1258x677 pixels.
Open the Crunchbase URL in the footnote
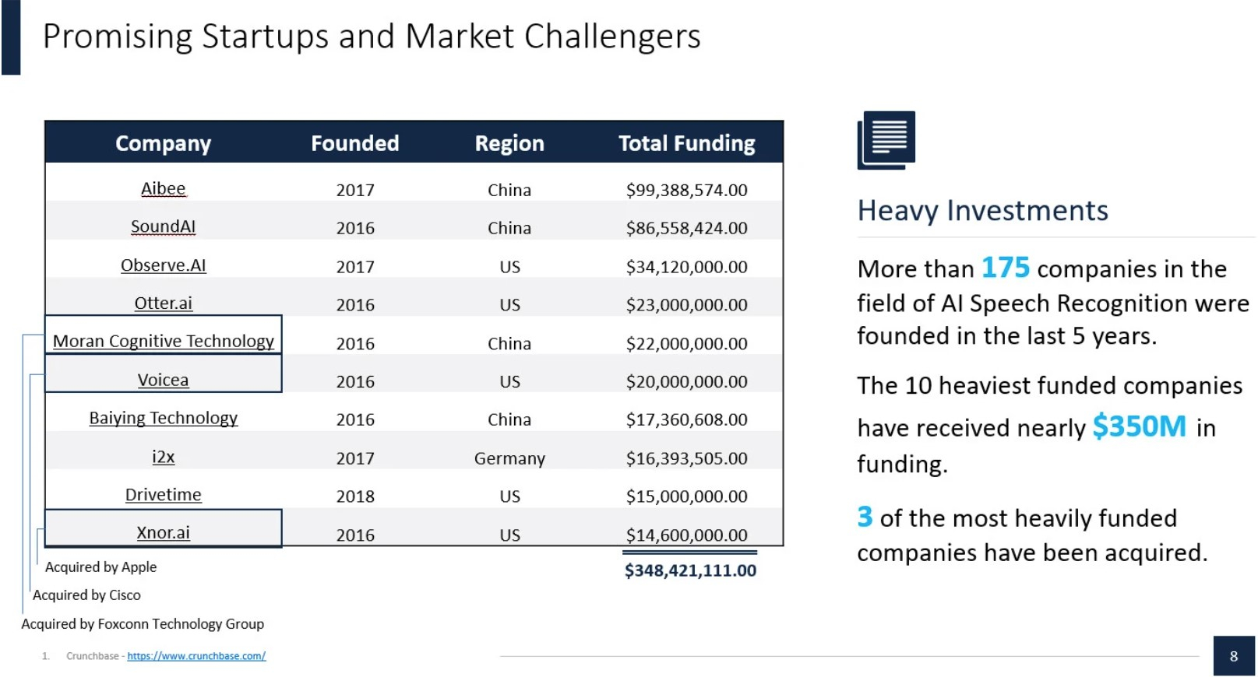pos(196,656)
